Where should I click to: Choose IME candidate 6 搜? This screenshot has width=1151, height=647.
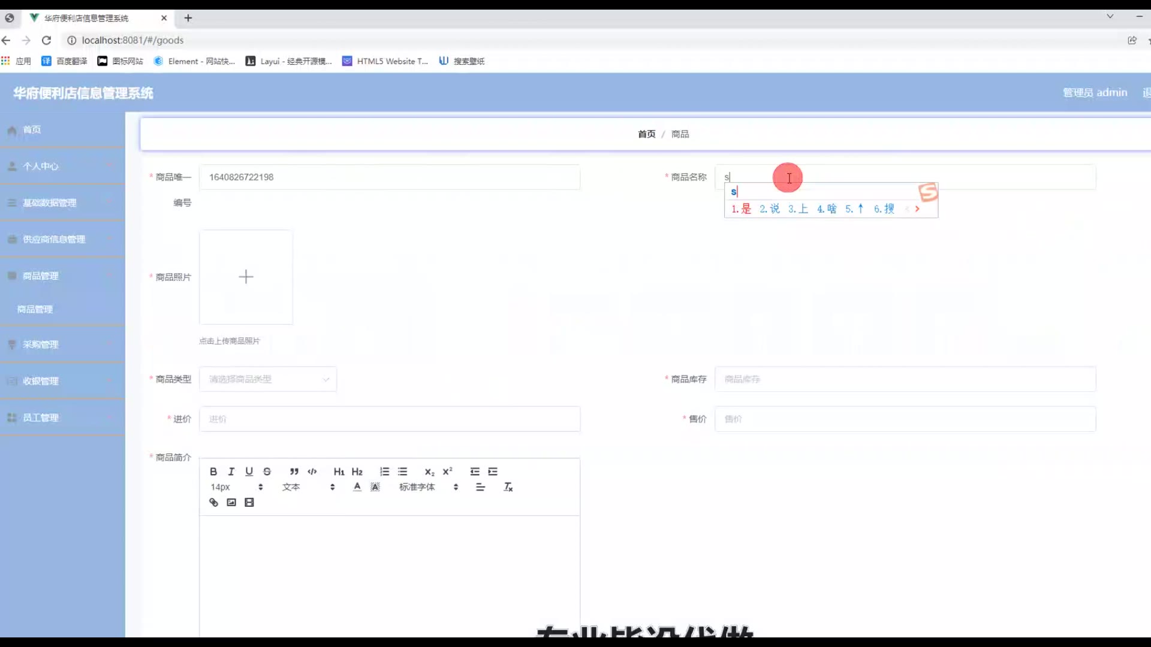884,209
